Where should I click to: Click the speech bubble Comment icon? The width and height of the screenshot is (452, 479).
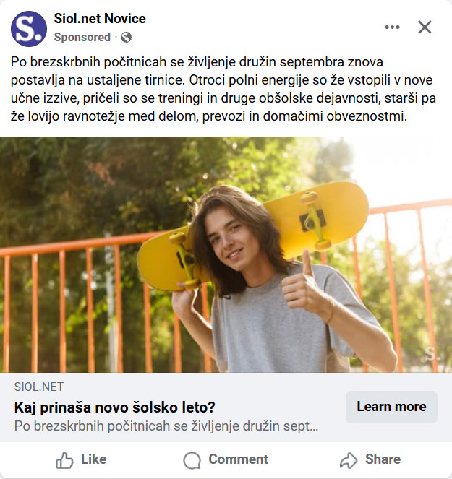pos(192,460)
